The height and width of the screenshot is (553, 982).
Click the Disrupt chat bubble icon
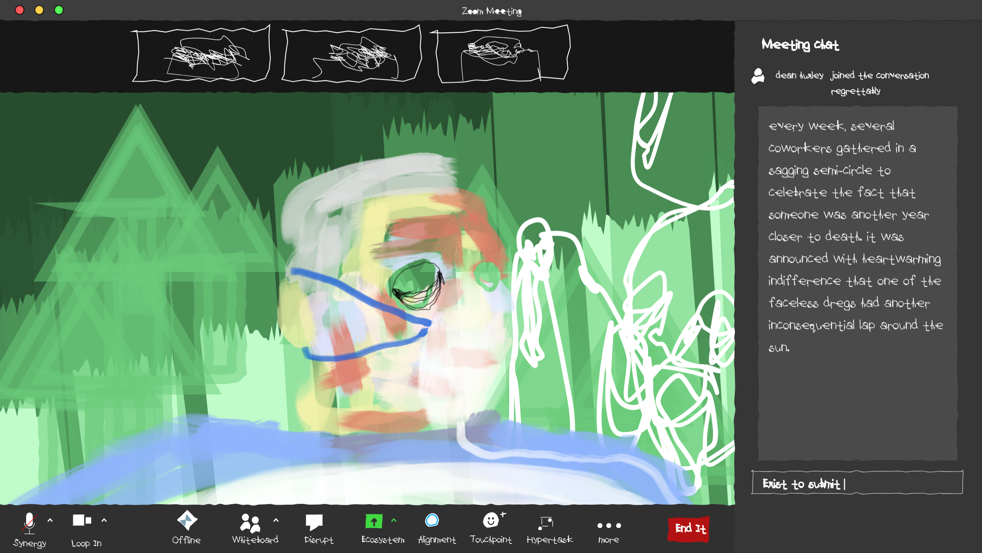(x=314, y=522)
